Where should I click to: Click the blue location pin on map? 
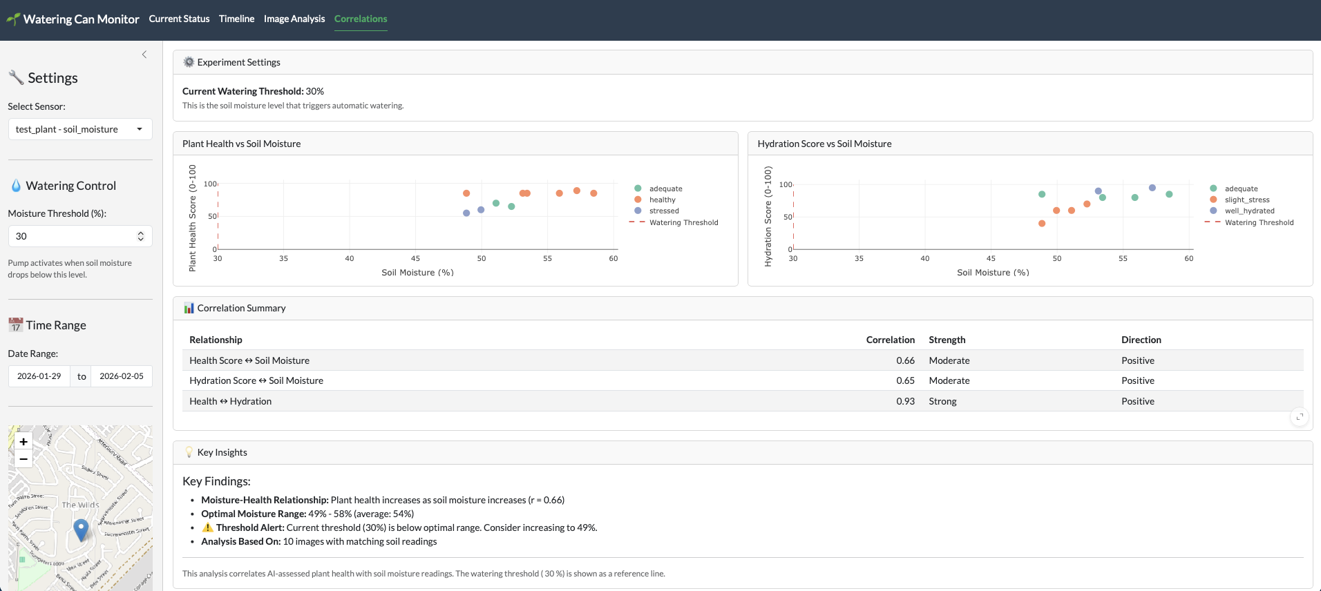click(x=81, y=530)
